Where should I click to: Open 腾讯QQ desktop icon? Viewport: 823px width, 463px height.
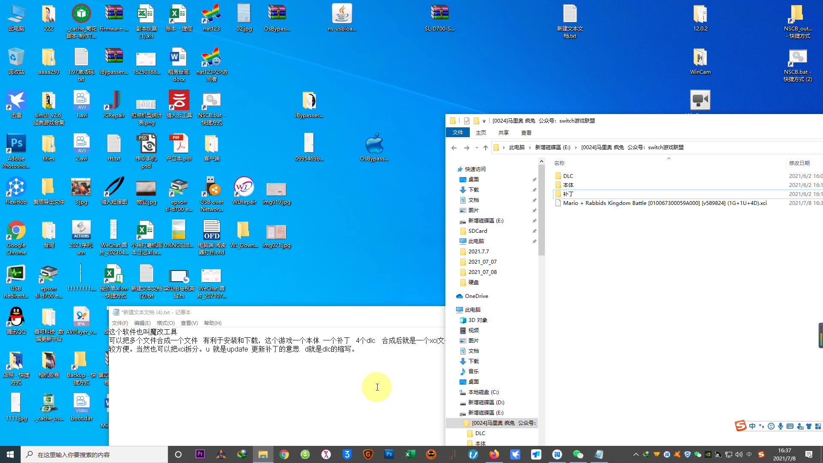pyautogui.click(x=16, y=321)
